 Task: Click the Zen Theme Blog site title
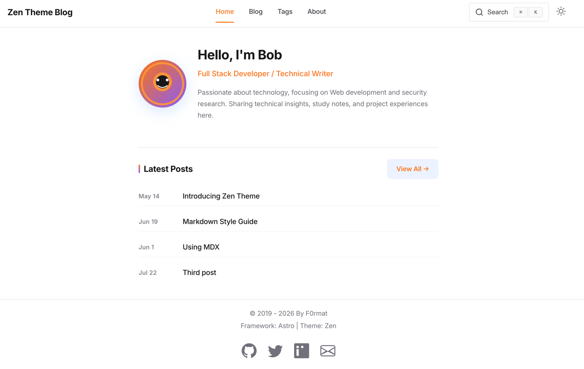pos(40,12)
